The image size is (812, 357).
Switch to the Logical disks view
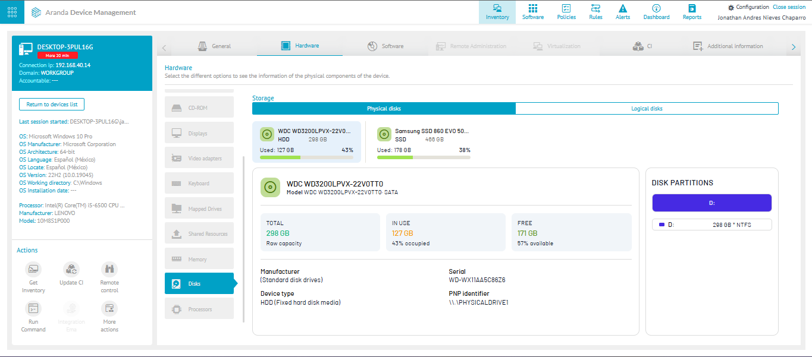[x=647, y=109]
